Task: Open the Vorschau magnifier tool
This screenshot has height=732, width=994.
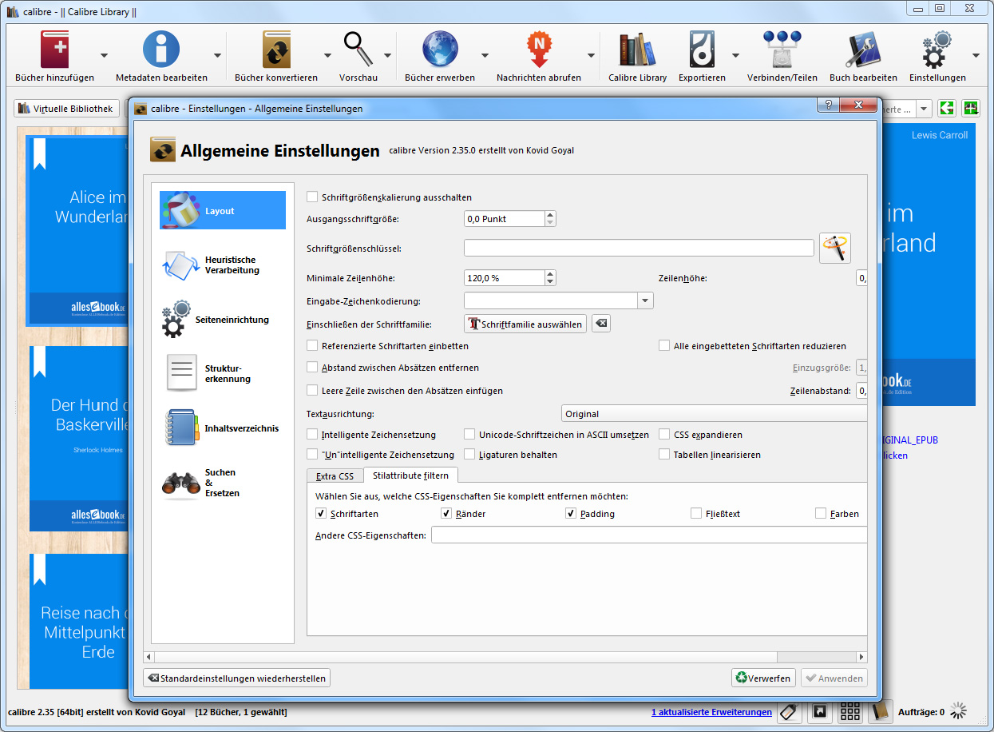Action: coord(358,50)
